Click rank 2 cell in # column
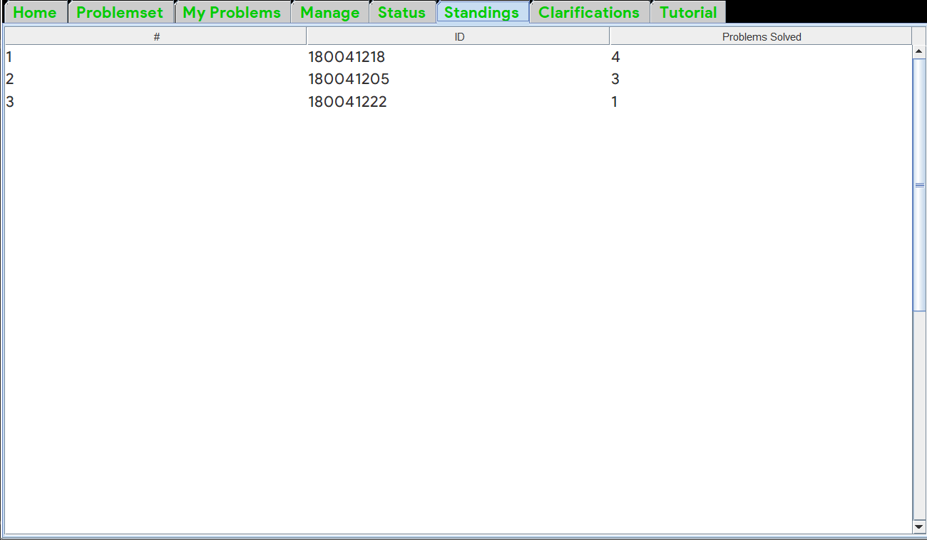The width and height of the screenshot is (927, 540). tap(156, 79)
